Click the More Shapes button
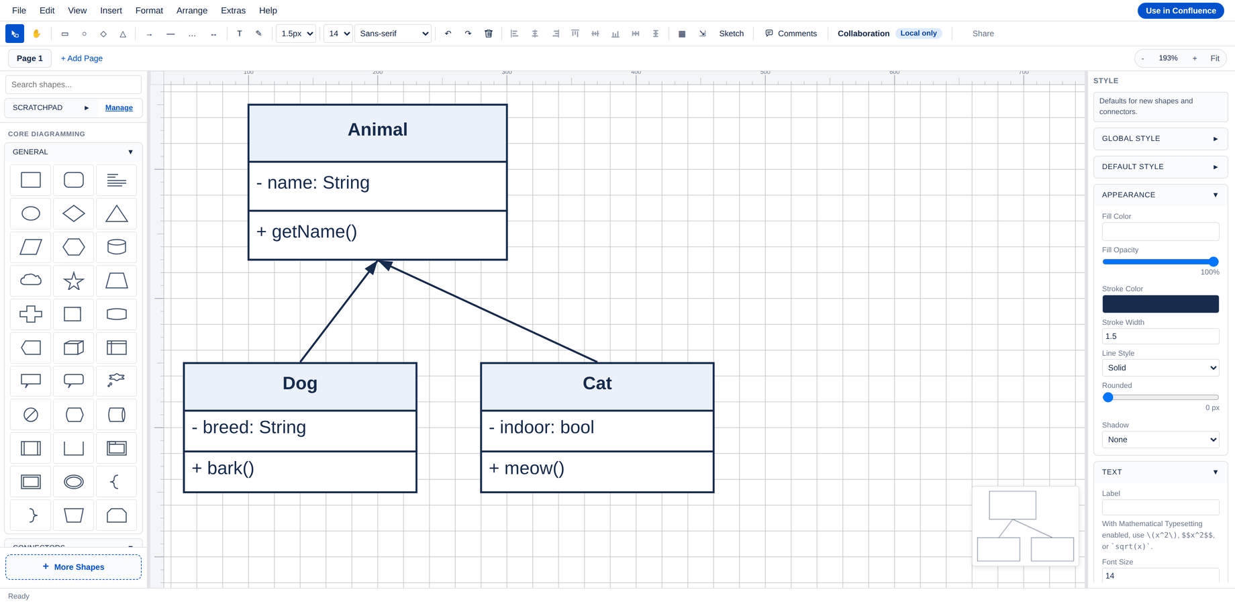 73,567
